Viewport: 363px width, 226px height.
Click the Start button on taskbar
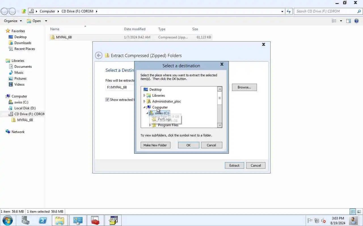[x=7, y=220]
